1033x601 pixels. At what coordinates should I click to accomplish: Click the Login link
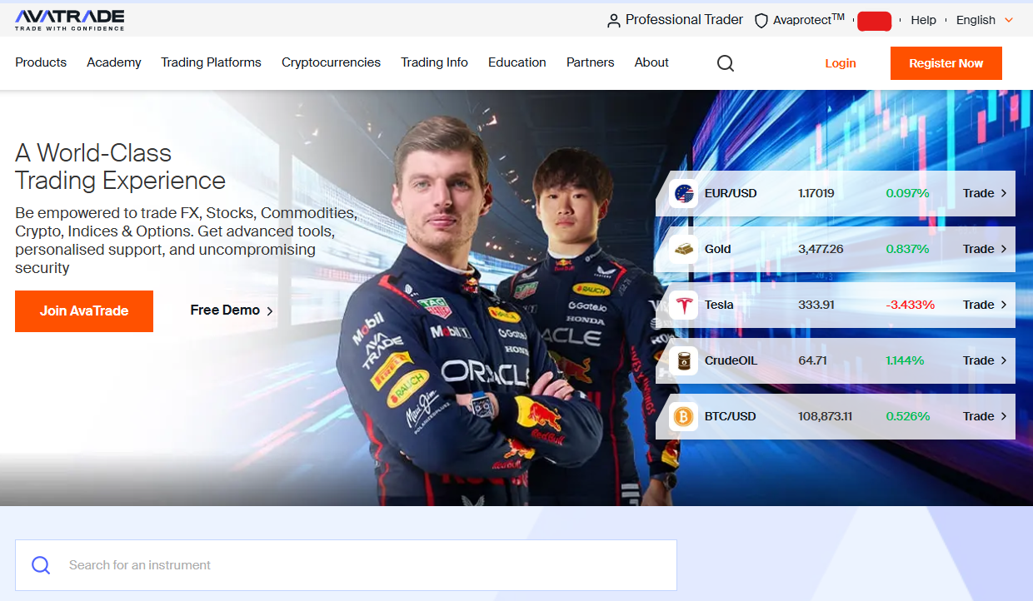click(x=840, y=63)
